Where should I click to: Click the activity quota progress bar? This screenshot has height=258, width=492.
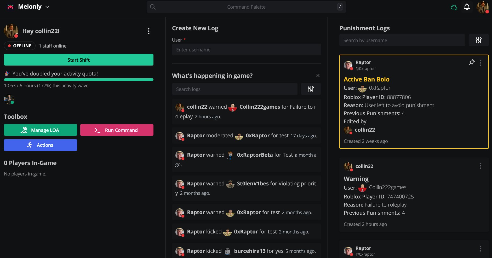(78, 80)
